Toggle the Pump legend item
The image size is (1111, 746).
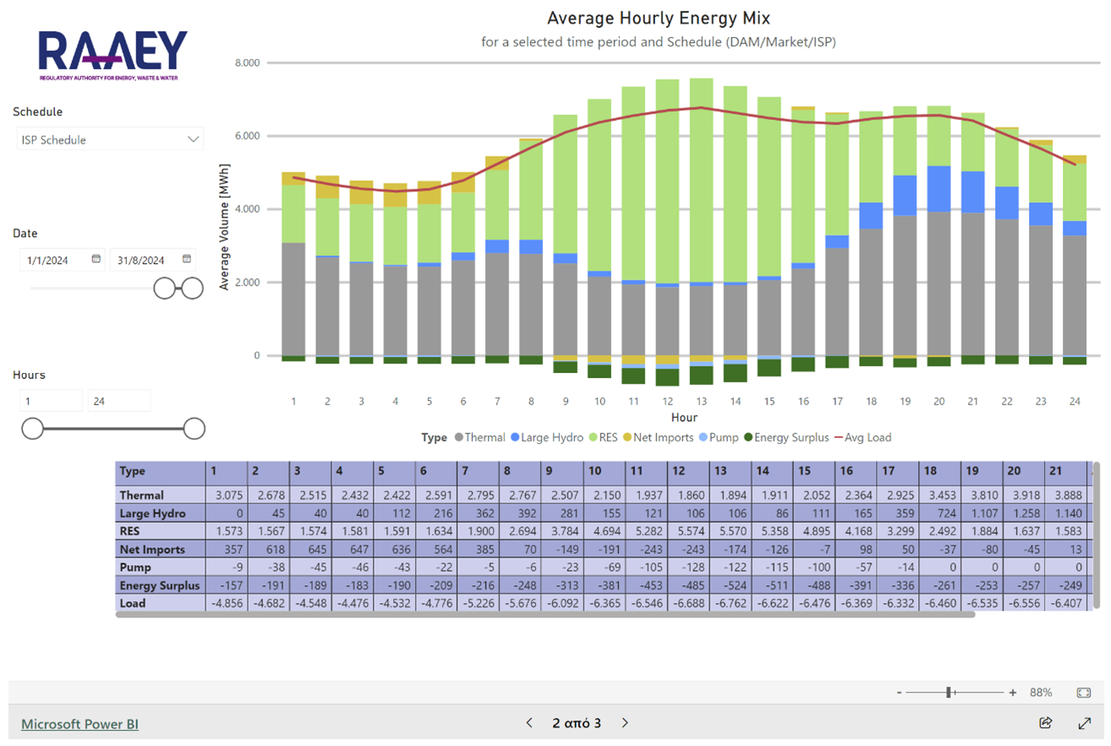[719, 437]
